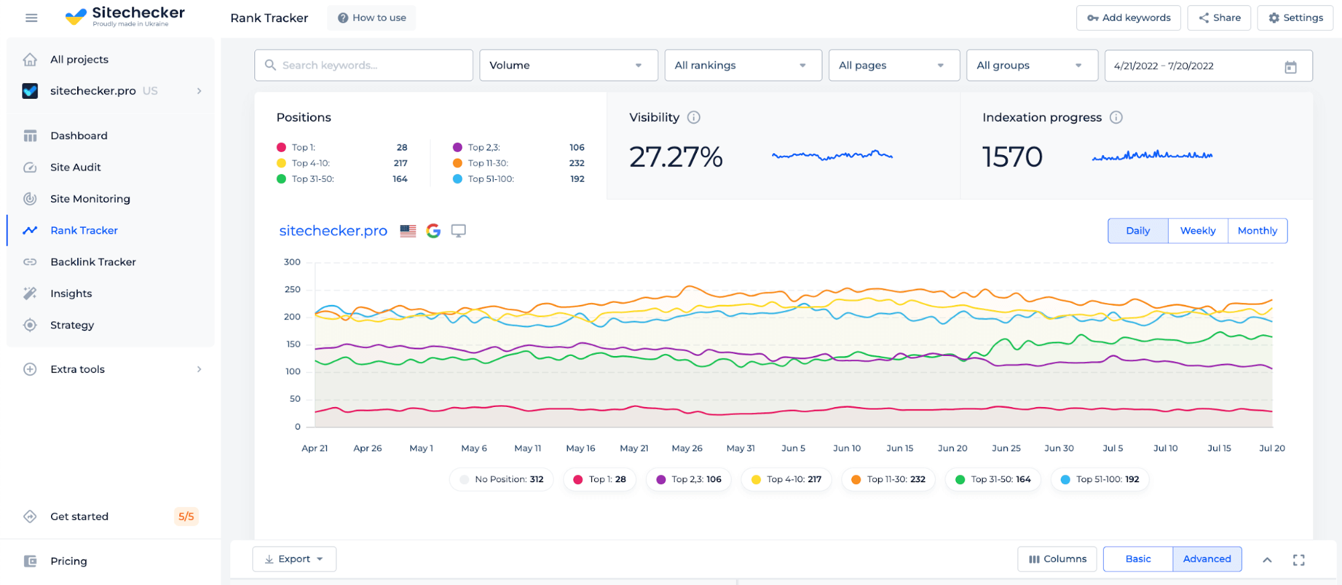
Task: Toggle Top 51-100 series in legend
Action: pyautogui.click(x=1100, y=480)
